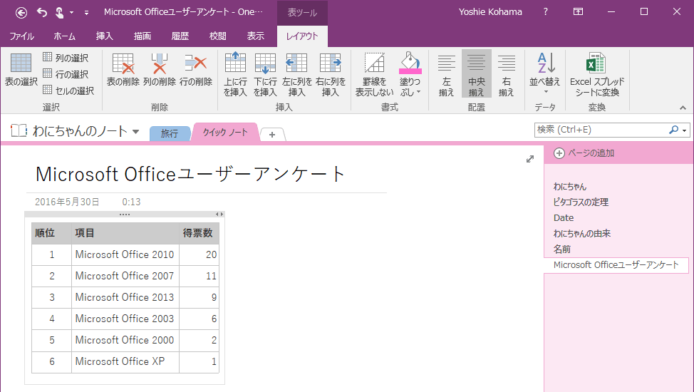Open the ファイル menu
This screenshot has width=694, height=392.
point(21,36)
